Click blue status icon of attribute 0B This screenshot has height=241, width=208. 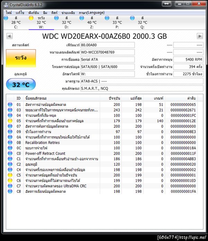pos(10,142)
